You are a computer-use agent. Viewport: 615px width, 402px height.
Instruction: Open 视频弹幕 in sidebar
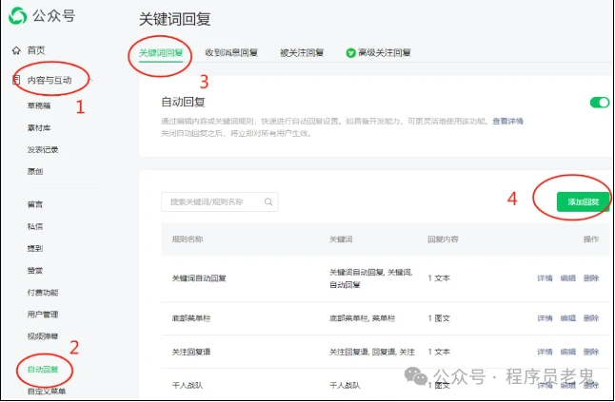coord(43,336)
